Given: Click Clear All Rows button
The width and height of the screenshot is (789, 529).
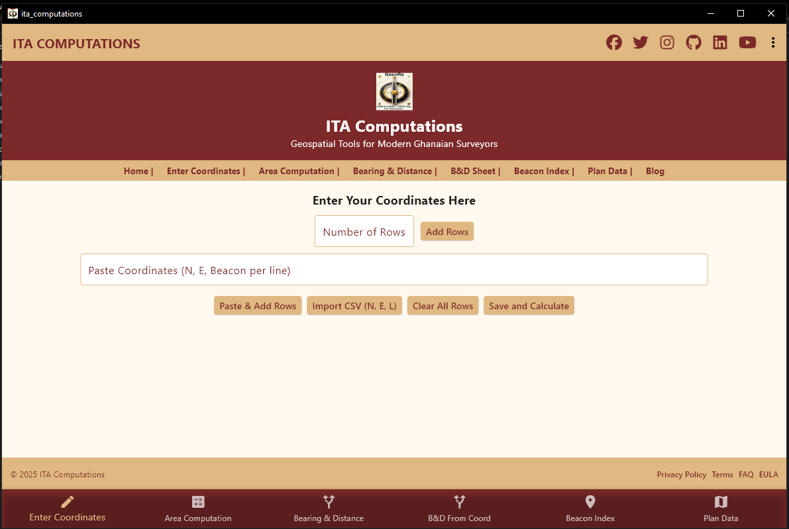Looking at the screenshot, I should point(443,306).
